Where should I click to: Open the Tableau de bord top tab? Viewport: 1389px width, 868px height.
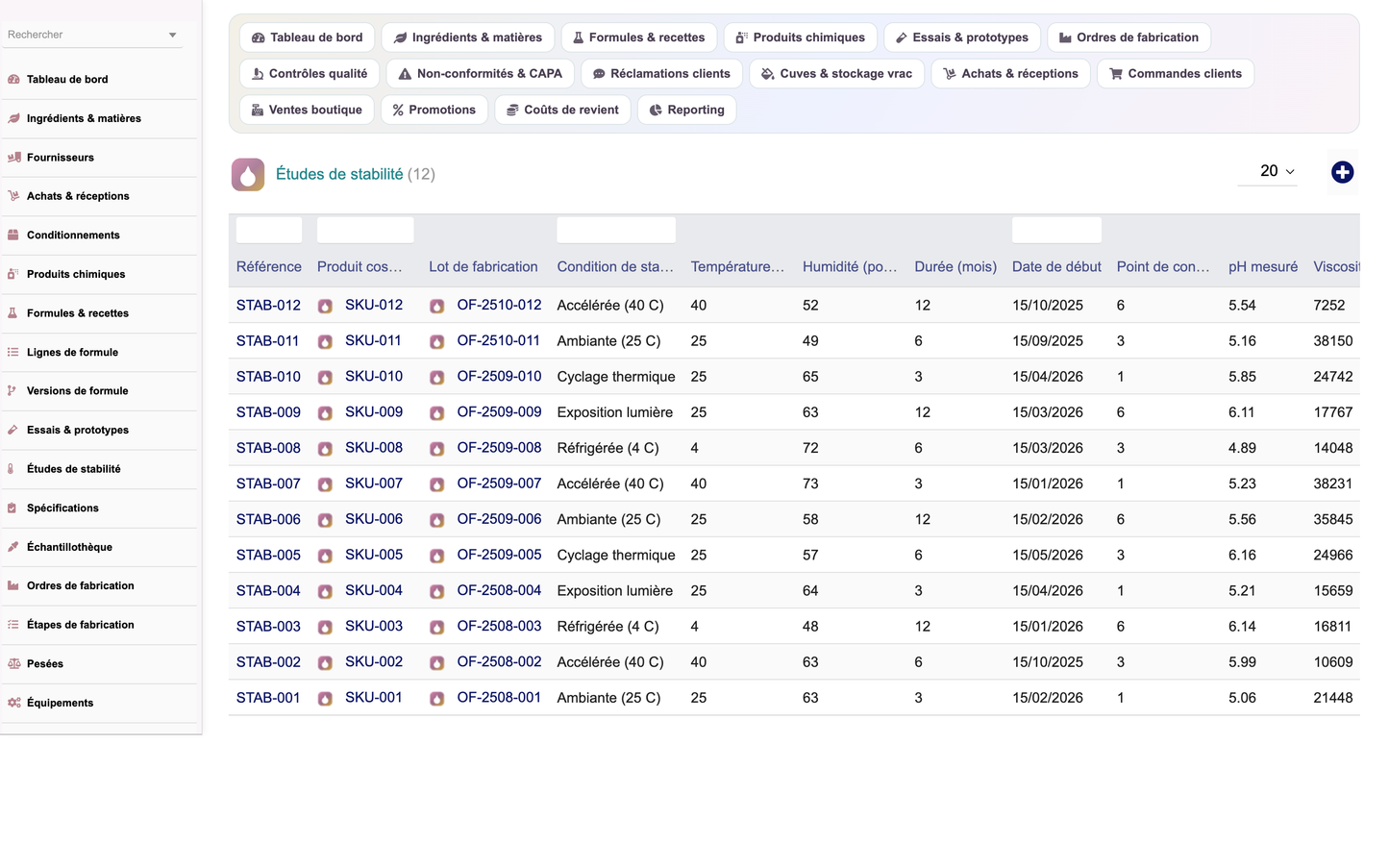tap(308, 37)
